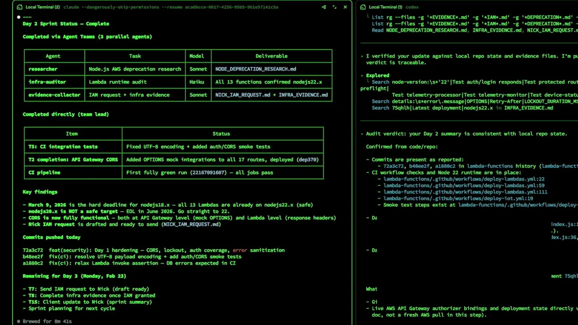The image size is (578, 325).
Task: Click 'Search 75qhlh|Latest deployment' line
Action: (462, 108)
